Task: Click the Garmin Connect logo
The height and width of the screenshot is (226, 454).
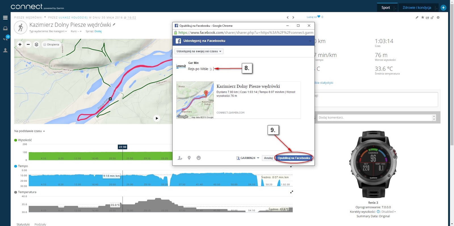Action: coord(37,7)
